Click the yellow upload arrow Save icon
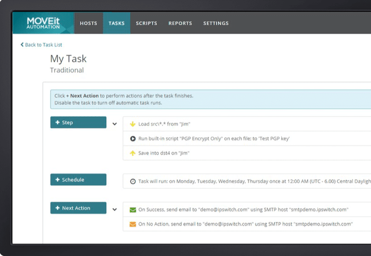371x256 pixels. (132, 153)
